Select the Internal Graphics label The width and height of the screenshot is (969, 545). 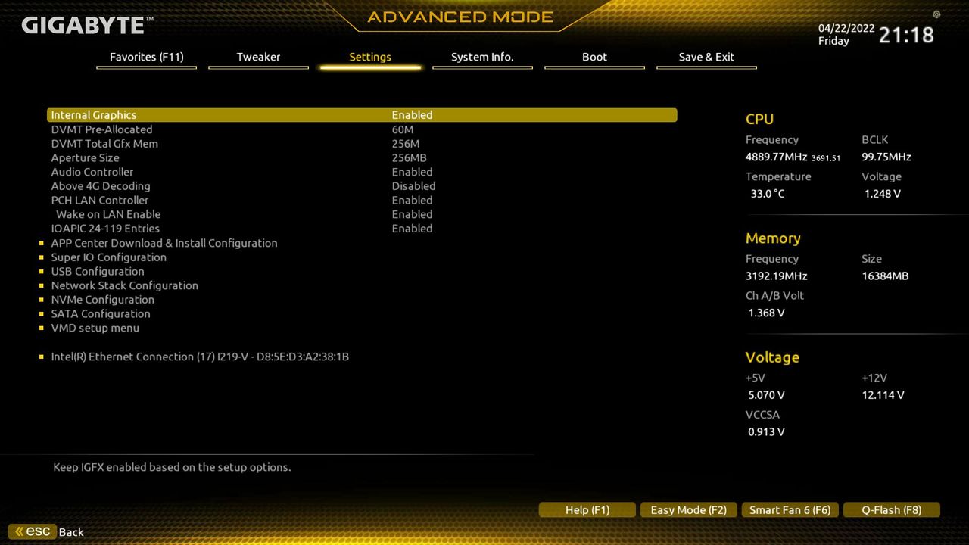click(x=94, y=115)
